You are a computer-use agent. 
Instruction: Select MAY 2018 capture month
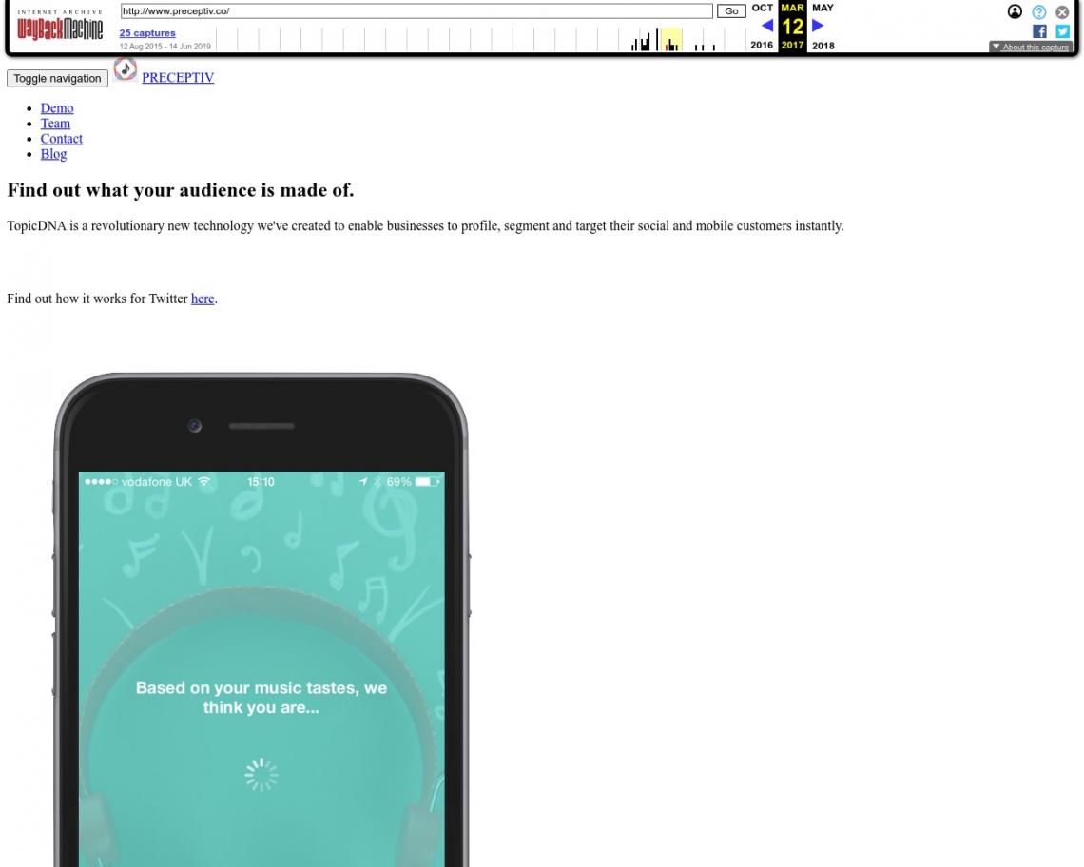coord(823,27)
